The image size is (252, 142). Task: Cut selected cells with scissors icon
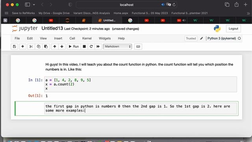pos(31,47)
